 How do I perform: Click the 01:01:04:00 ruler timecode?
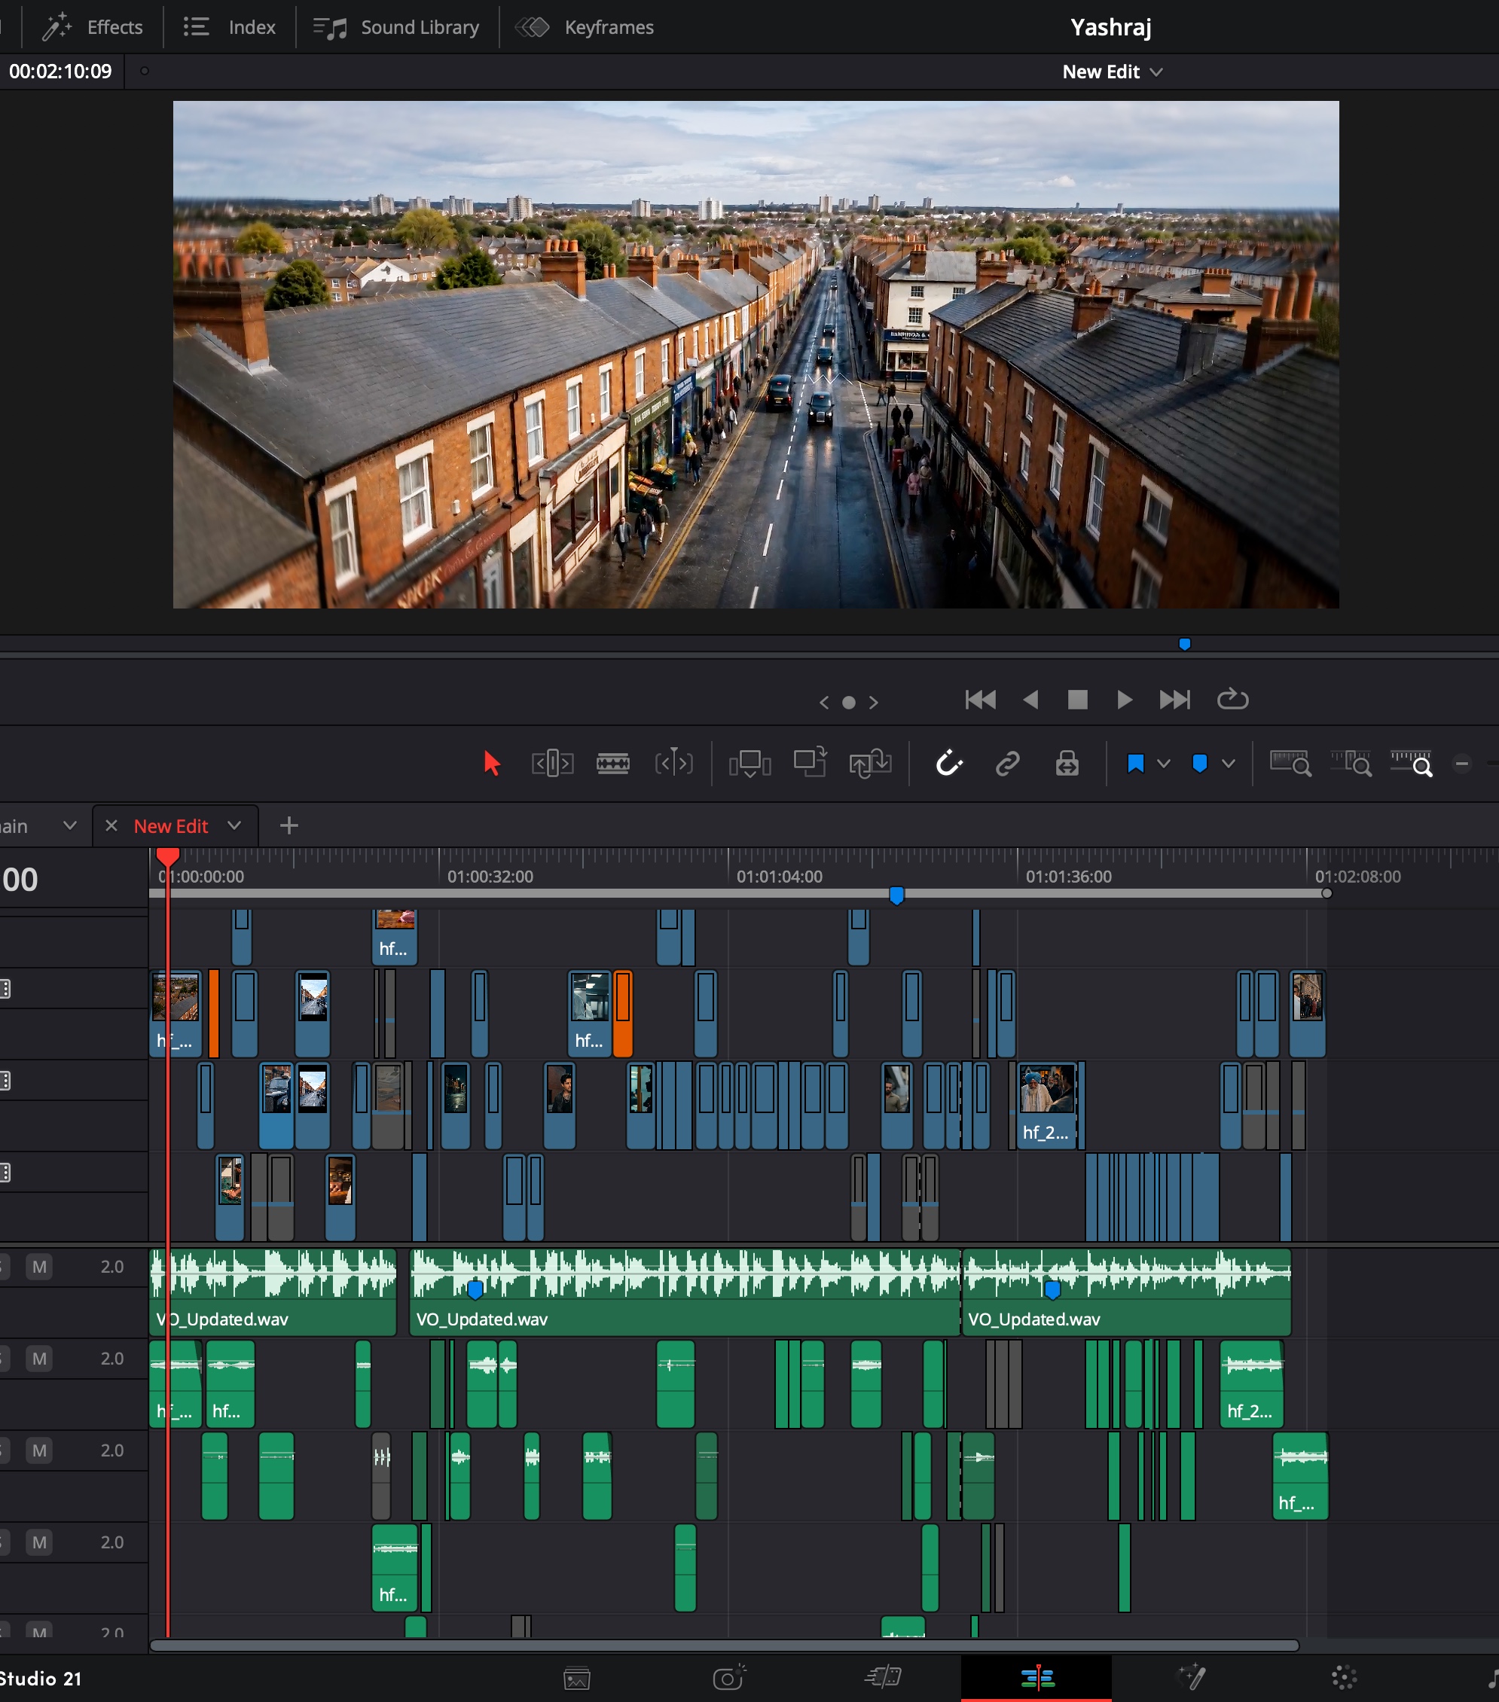pos(780,876)
